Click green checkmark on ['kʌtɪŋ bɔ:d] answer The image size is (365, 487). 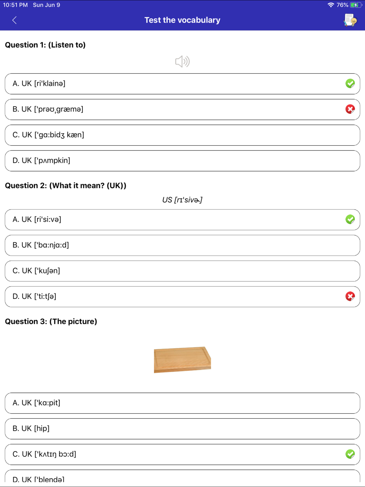pyautogui.click(x=350, y=454)
